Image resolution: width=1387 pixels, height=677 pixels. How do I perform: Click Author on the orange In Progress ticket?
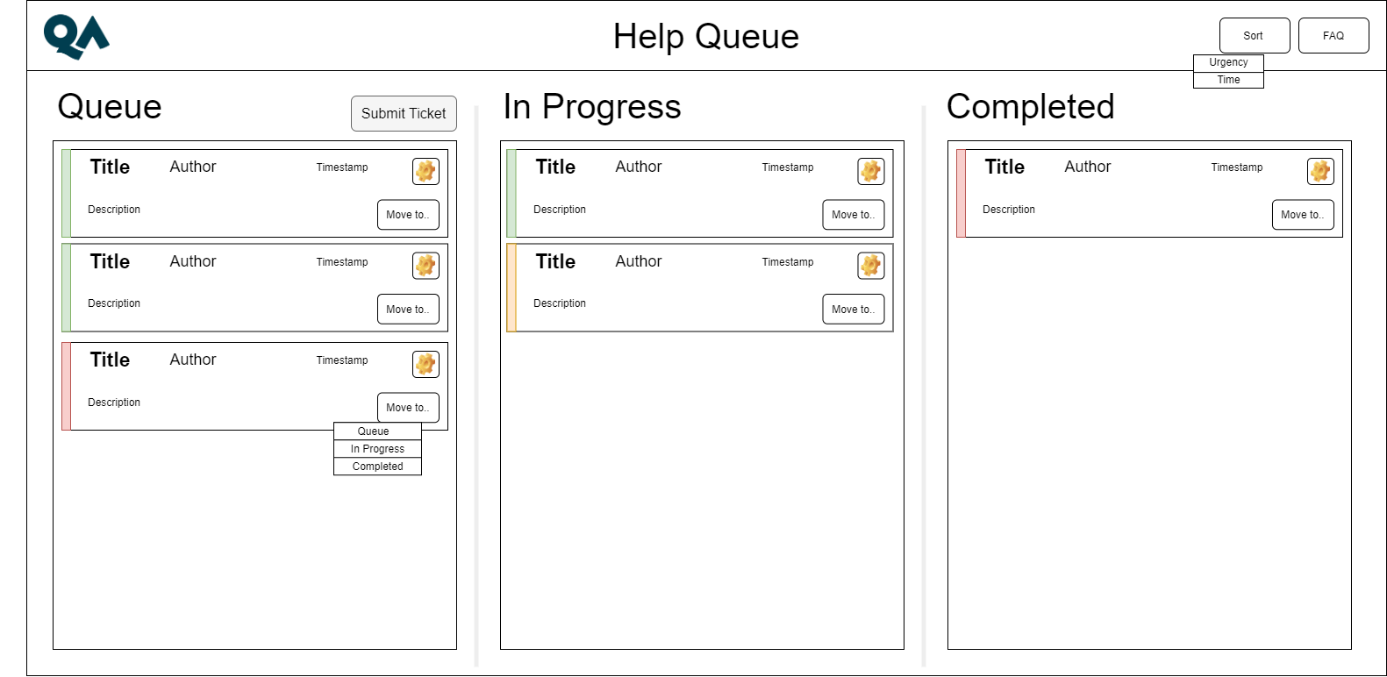tap(639, 261)
